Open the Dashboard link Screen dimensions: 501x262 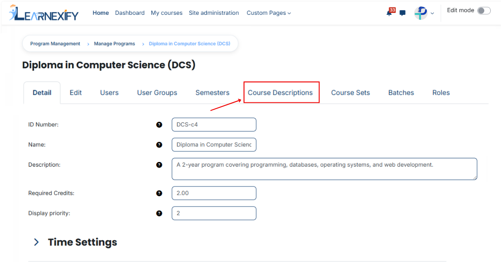130,13
